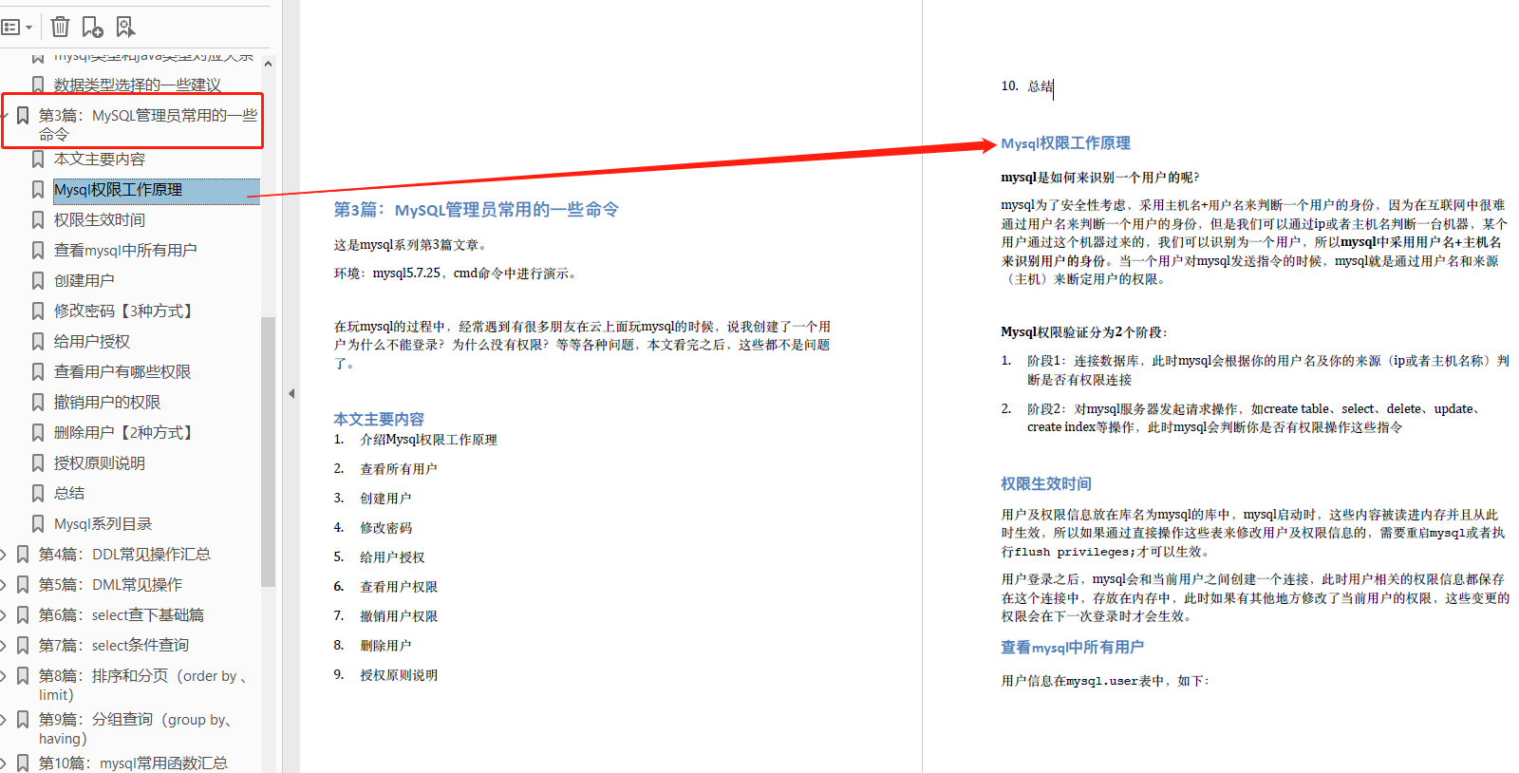Collapse the bookmarks panel arrow
The height and width of the screenshot is (773, 1519).
(291, 393)
